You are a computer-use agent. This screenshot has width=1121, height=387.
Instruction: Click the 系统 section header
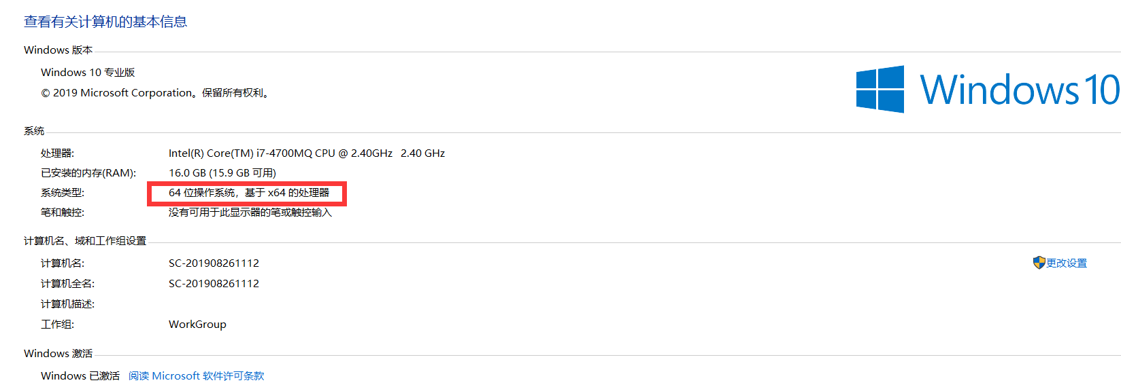click(34, 131)
